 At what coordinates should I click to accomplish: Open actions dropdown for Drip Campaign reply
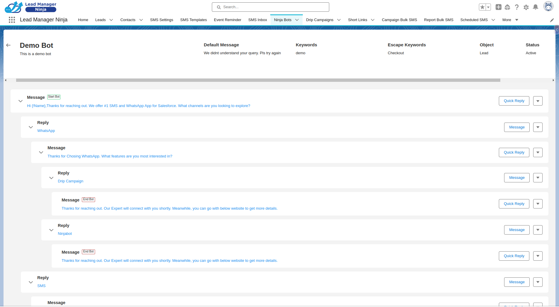pos(538,178)
